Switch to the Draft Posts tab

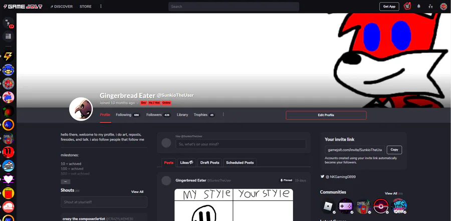[209, 162]
